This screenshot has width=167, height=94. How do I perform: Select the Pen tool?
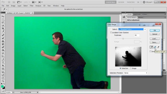[3, 60]
